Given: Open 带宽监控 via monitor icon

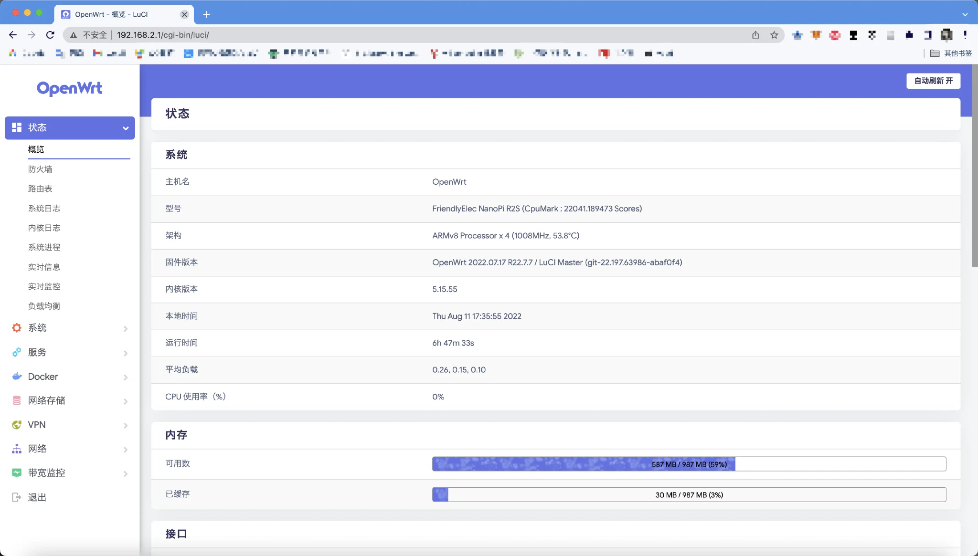Looking at the screenshot, I should pyautogui.click(x=17, y=472).
